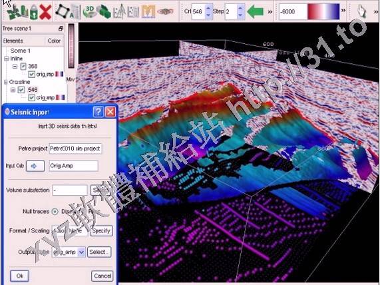The image size is (380, 285).
Task: Select the Null traces Discard radio button
Action: (x=55, y=212)
